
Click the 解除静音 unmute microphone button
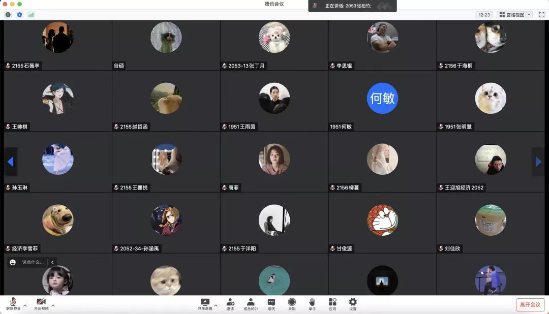tap(13, 304)
